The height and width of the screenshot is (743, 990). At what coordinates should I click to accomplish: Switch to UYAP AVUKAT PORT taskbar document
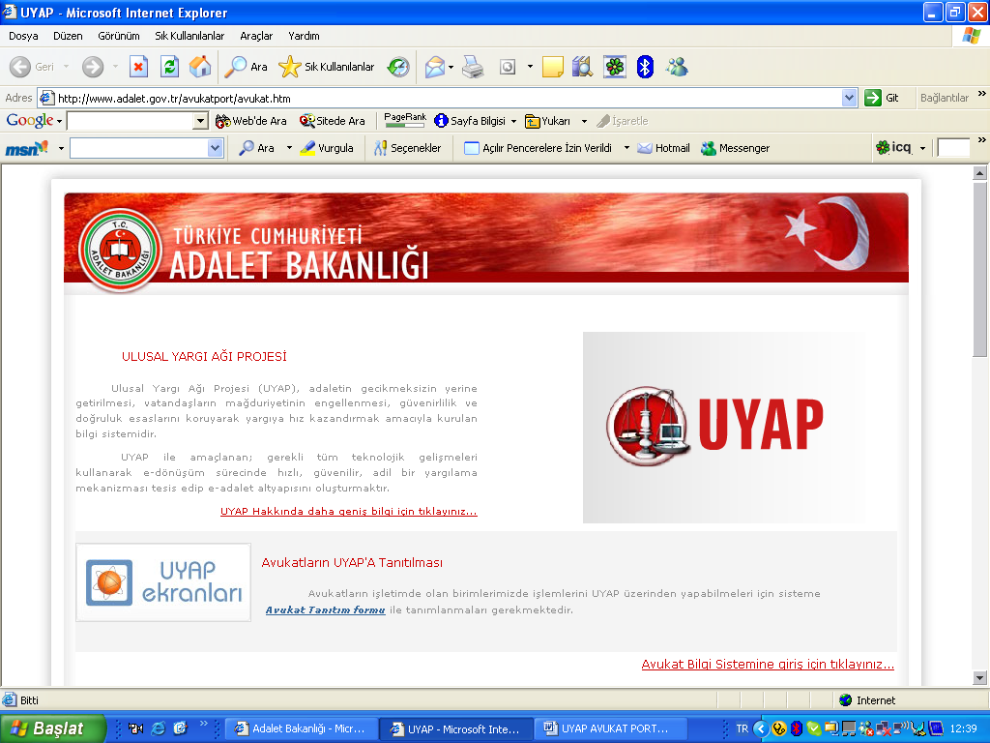(610, 728)
